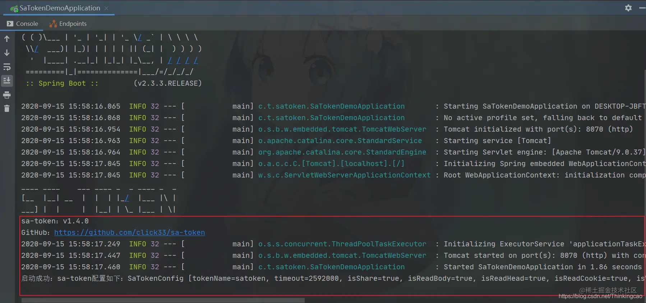
Task: Click "Started SaTokenDemoApplication in 1.86 seconds" message
Action: coord(543,267)
